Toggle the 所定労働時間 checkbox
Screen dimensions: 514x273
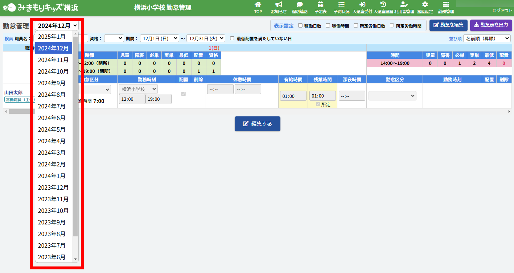[392, 26]
